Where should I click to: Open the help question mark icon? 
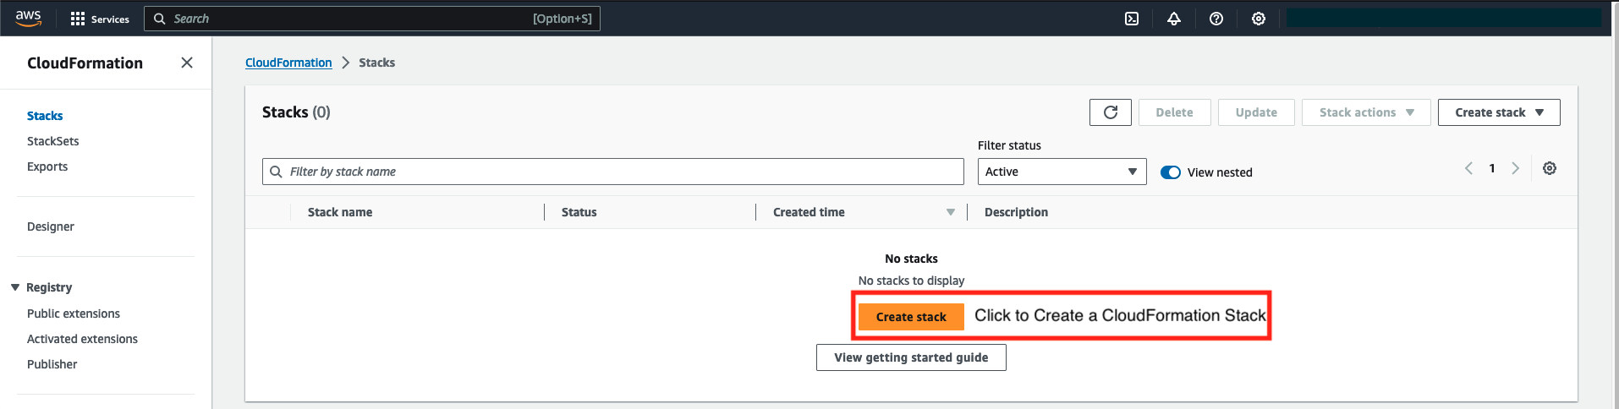(1216, 19)
